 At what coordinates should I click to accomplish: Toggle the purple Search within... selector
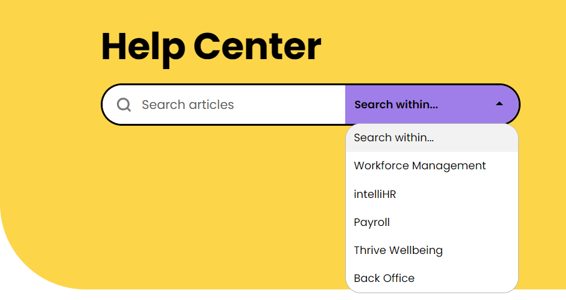point(432,105)
